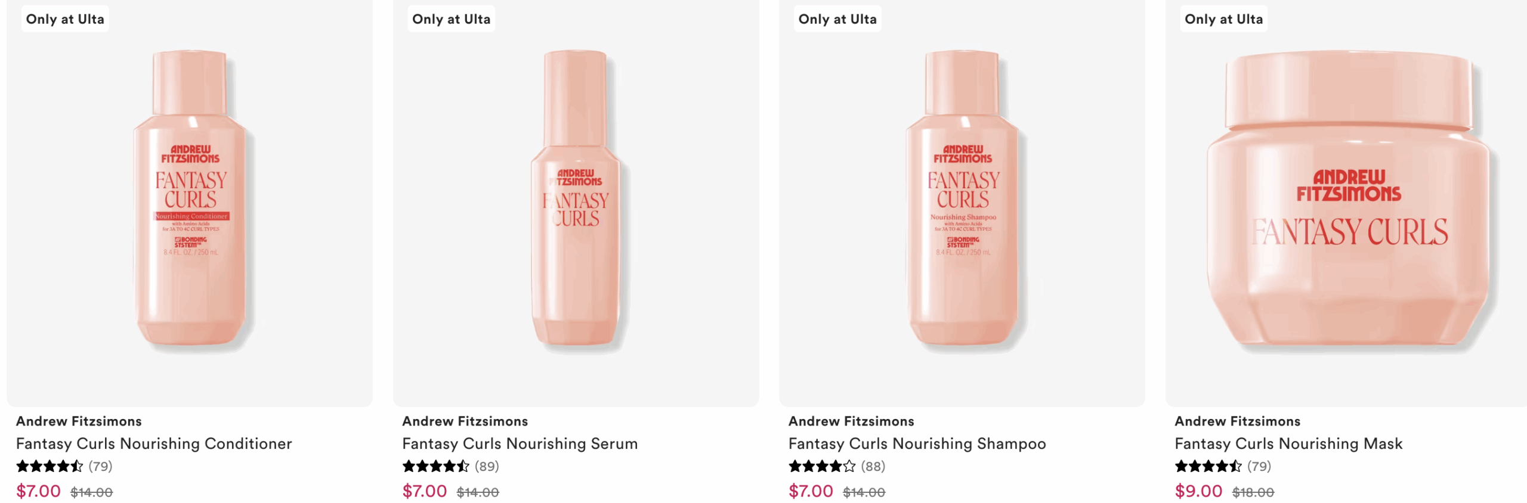Click the Fantasy Curls Nourishing Mask title
Image resolution: width=1527 pixels, height=503 pixels.
(1288, 443)
